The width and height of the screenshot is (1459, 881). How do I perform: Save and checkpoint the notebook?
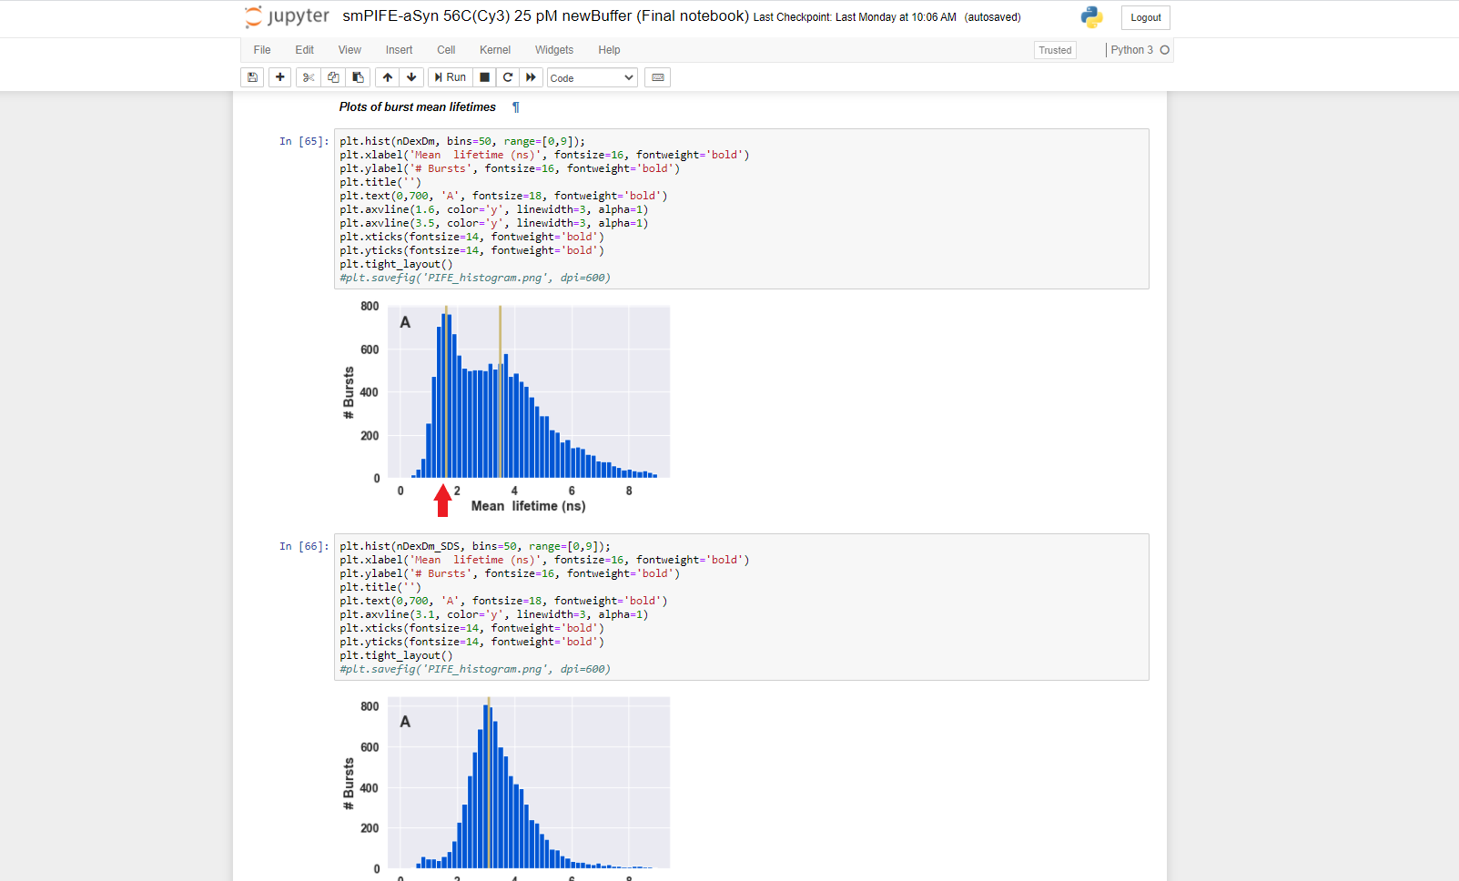click(x=252, y=77)
